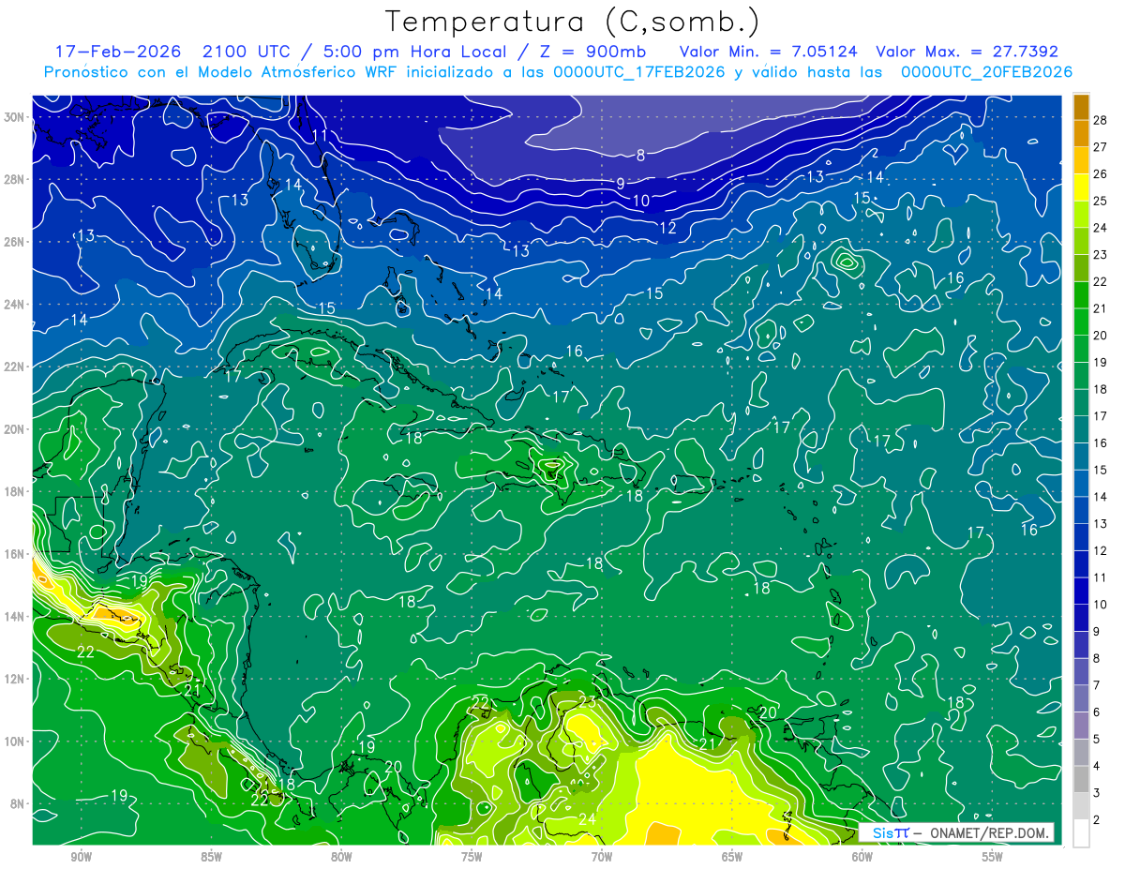
Task: Pick the yellow swatch between legend 25 and 26
Action: [1081, 187]
